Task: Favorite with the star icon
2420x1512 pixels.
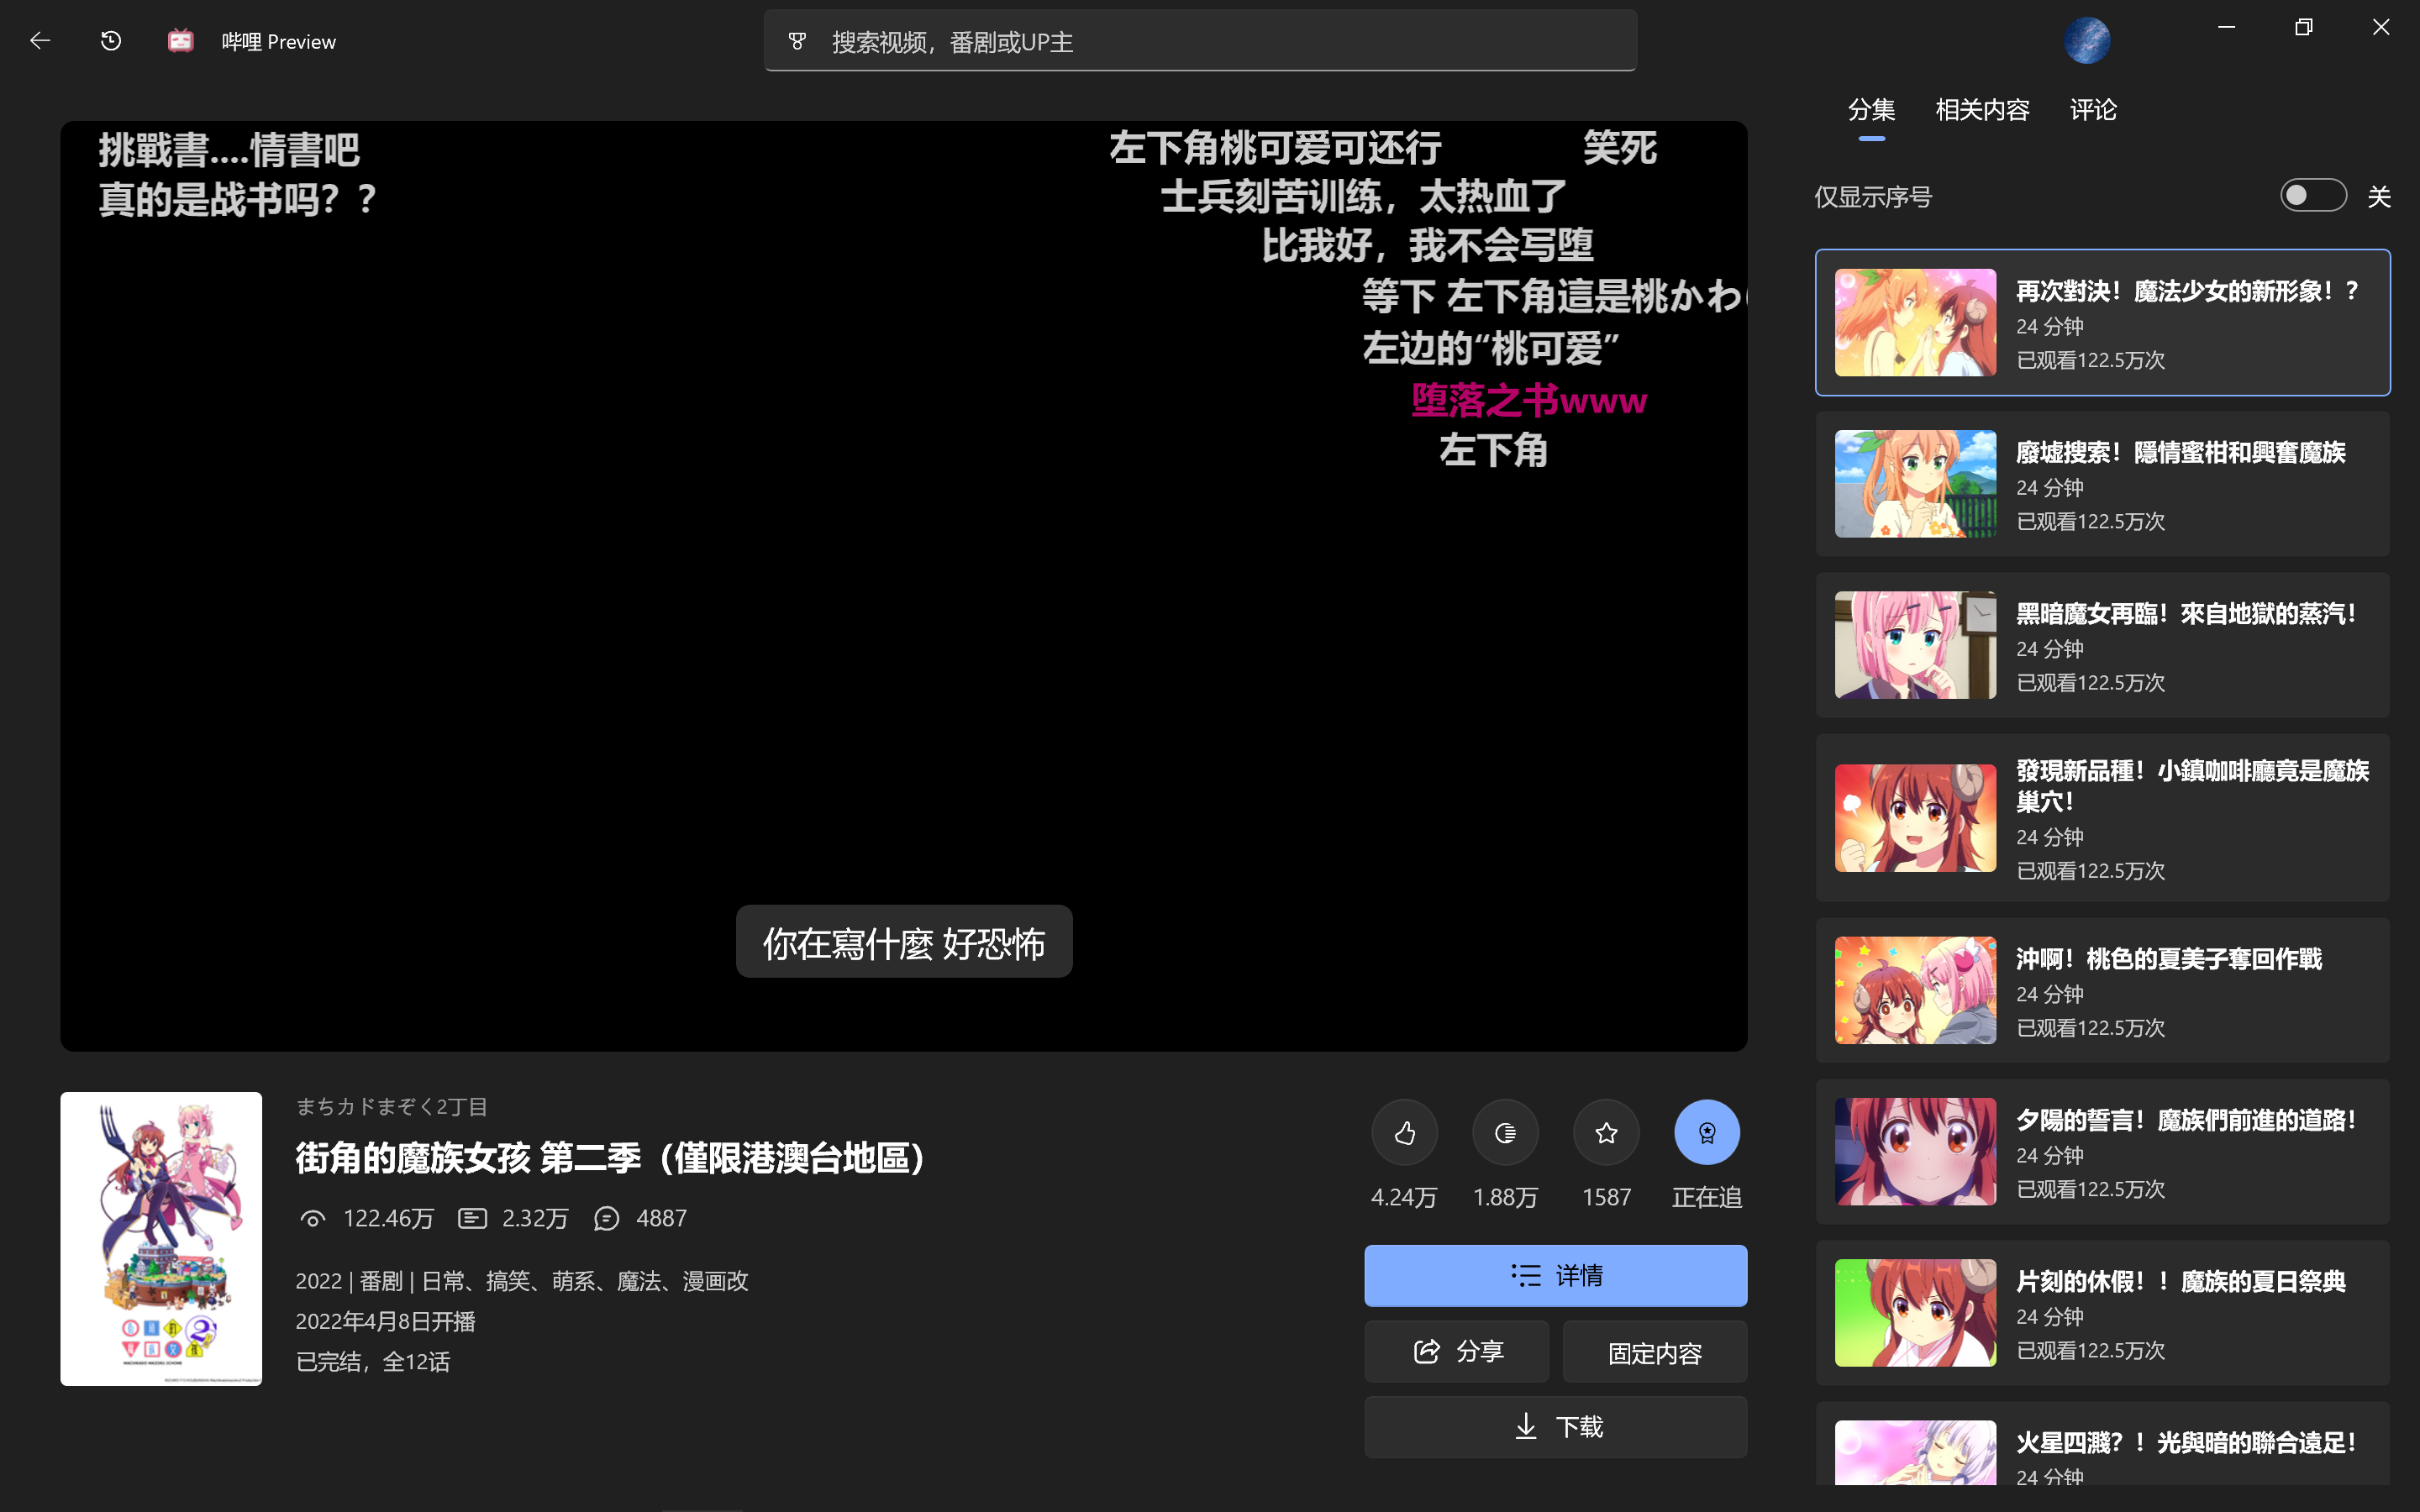Action: click(x=1606, y=1132)
